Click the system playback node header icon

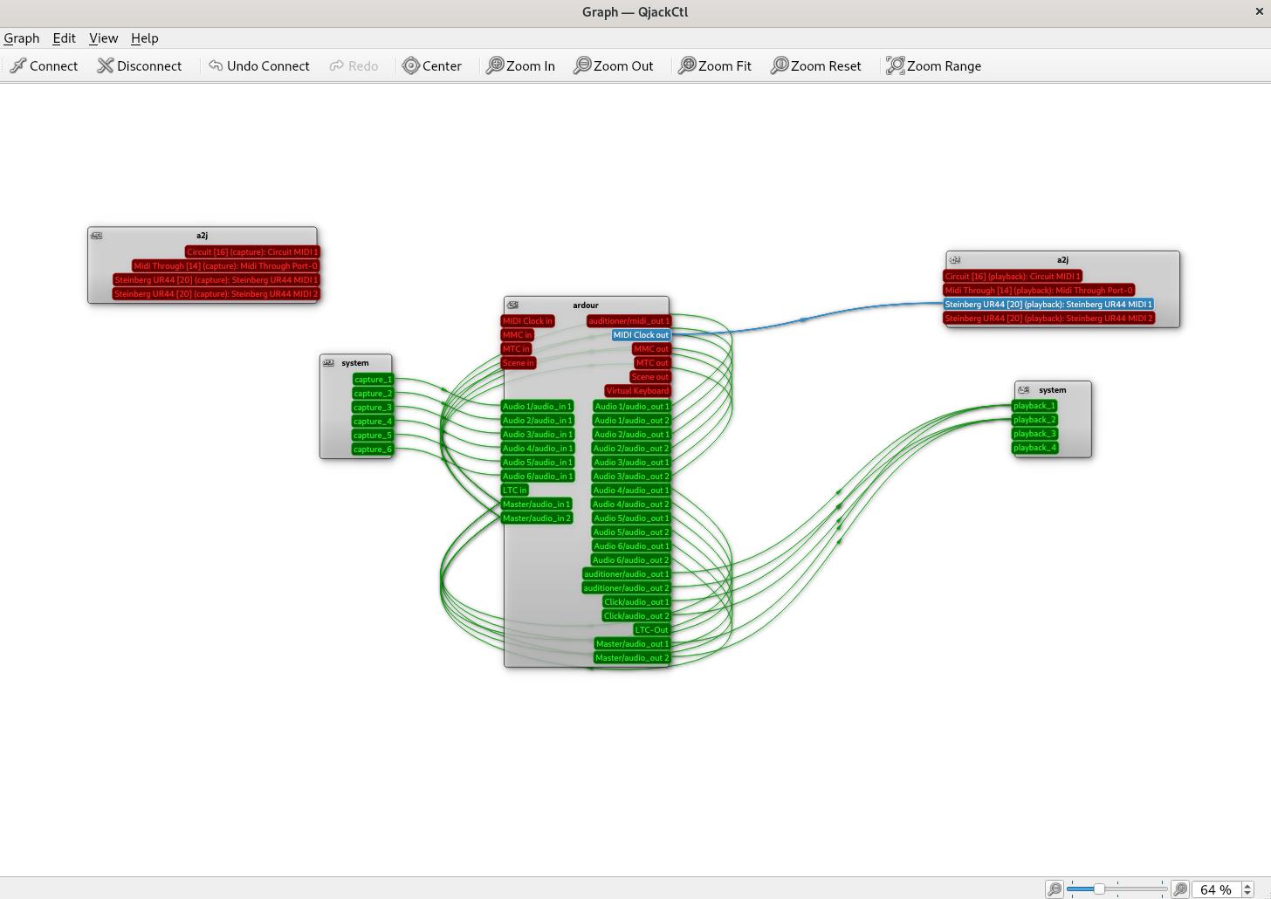[x=1024, y=389]
